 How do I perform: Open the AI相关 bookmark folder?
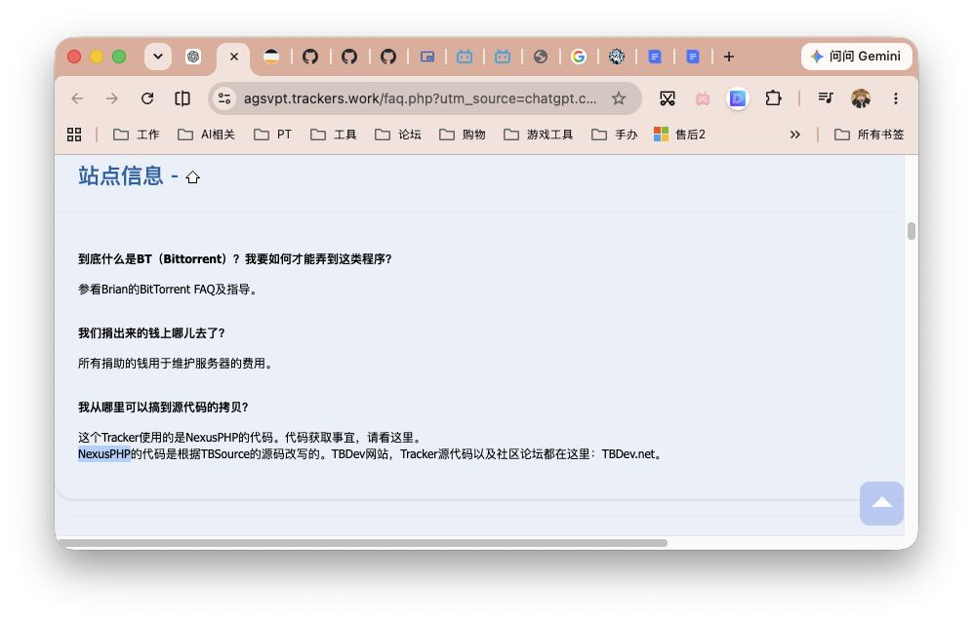click(x=206, y=135)
